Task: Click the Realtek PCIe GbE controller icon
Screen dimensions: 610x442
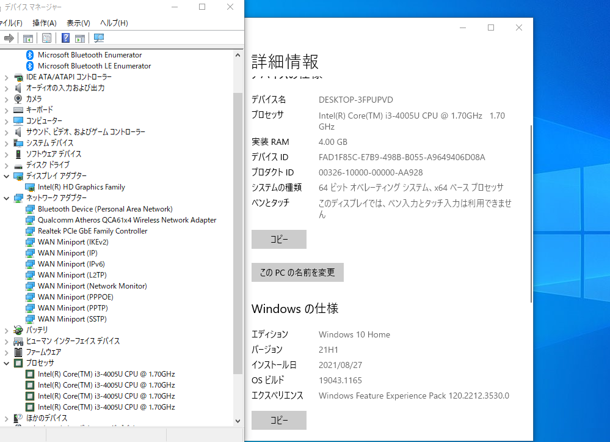Action: point(30,231)
